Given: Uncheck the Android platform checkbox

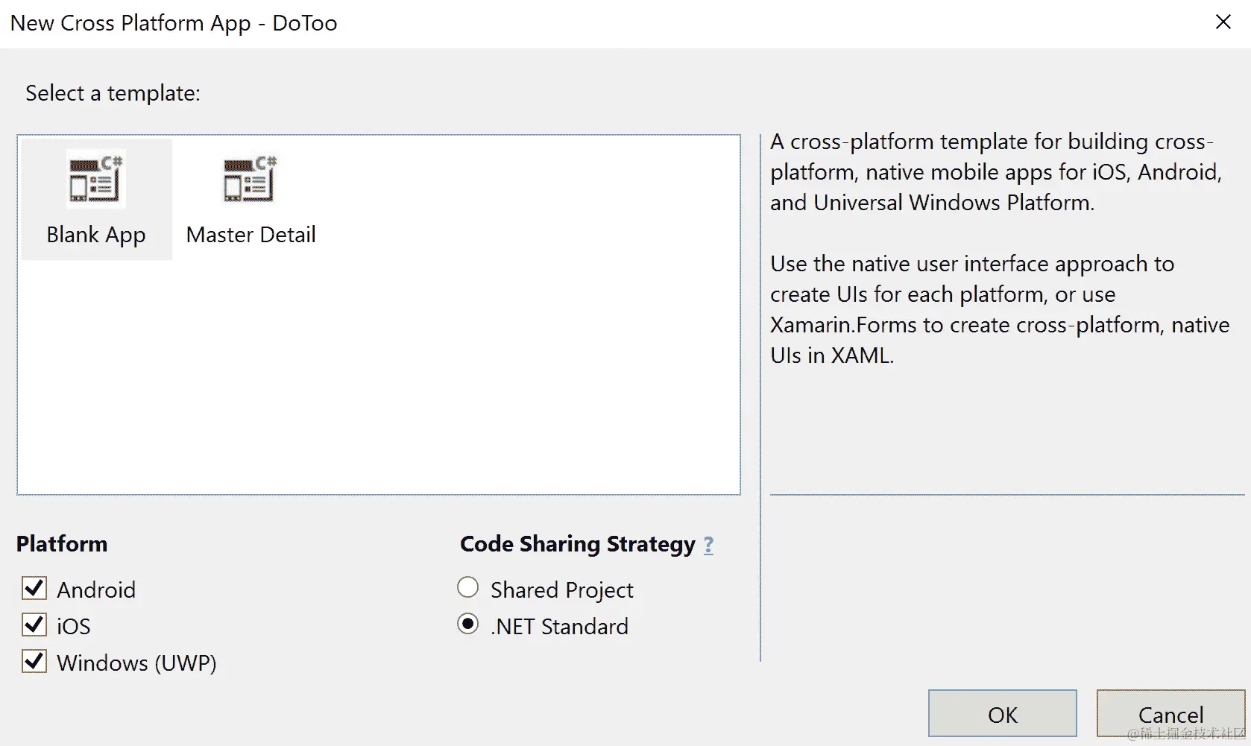Looking at the screenshot, I should click(x=34, y=589).
